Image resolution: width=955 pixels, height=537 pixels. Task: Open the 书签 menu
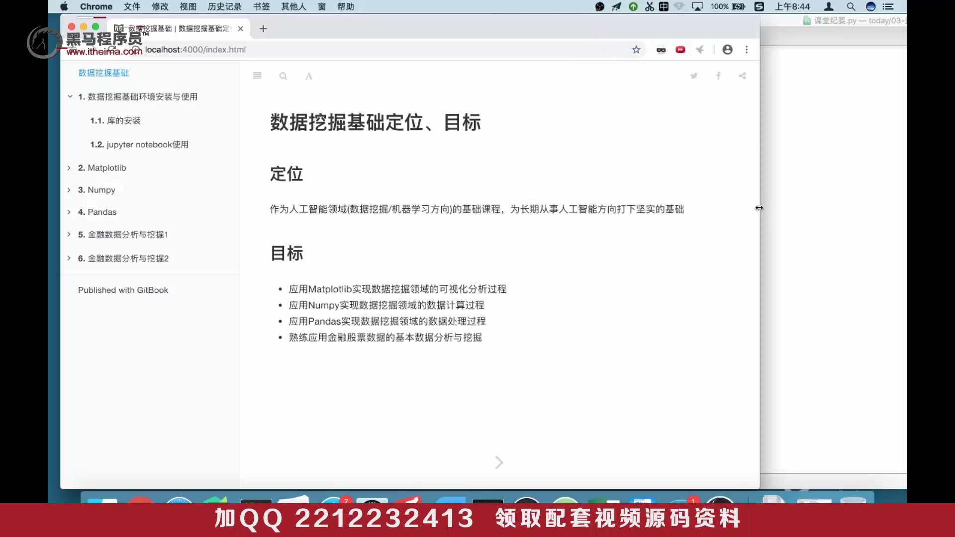(x=261, y=6)
